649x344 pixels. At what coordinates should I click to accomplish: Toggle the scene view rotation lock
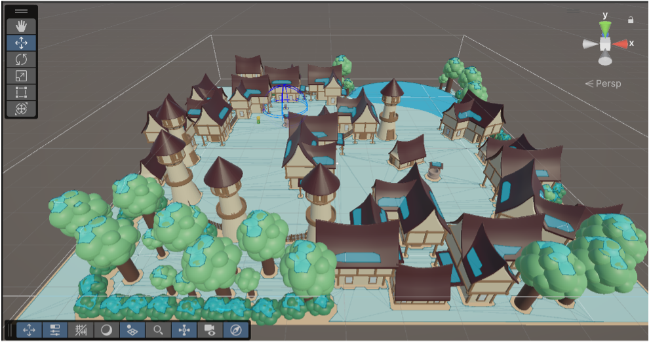[x=630, y=20]
